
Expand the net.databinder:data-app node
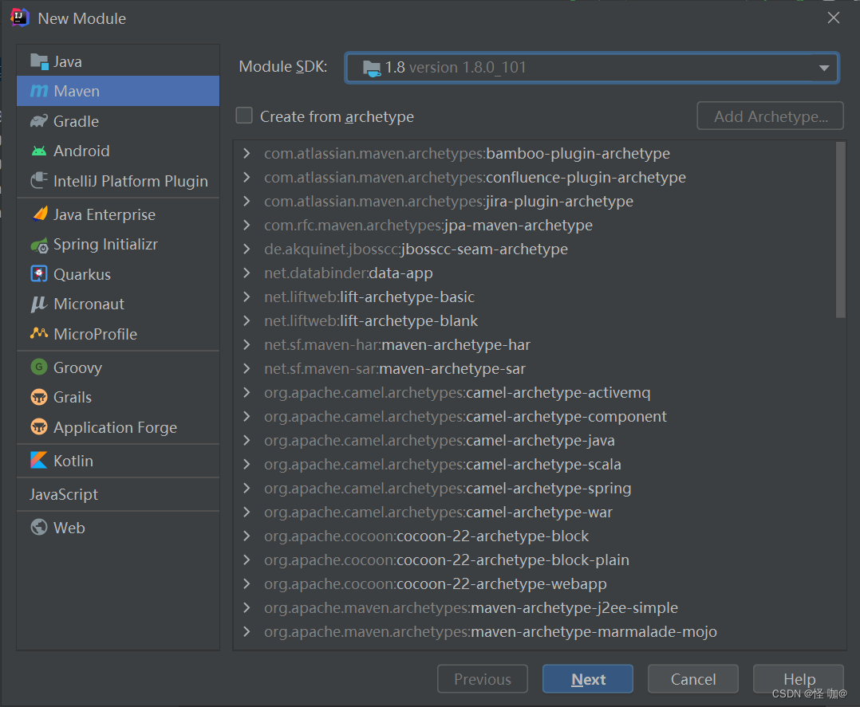[247, 273]
